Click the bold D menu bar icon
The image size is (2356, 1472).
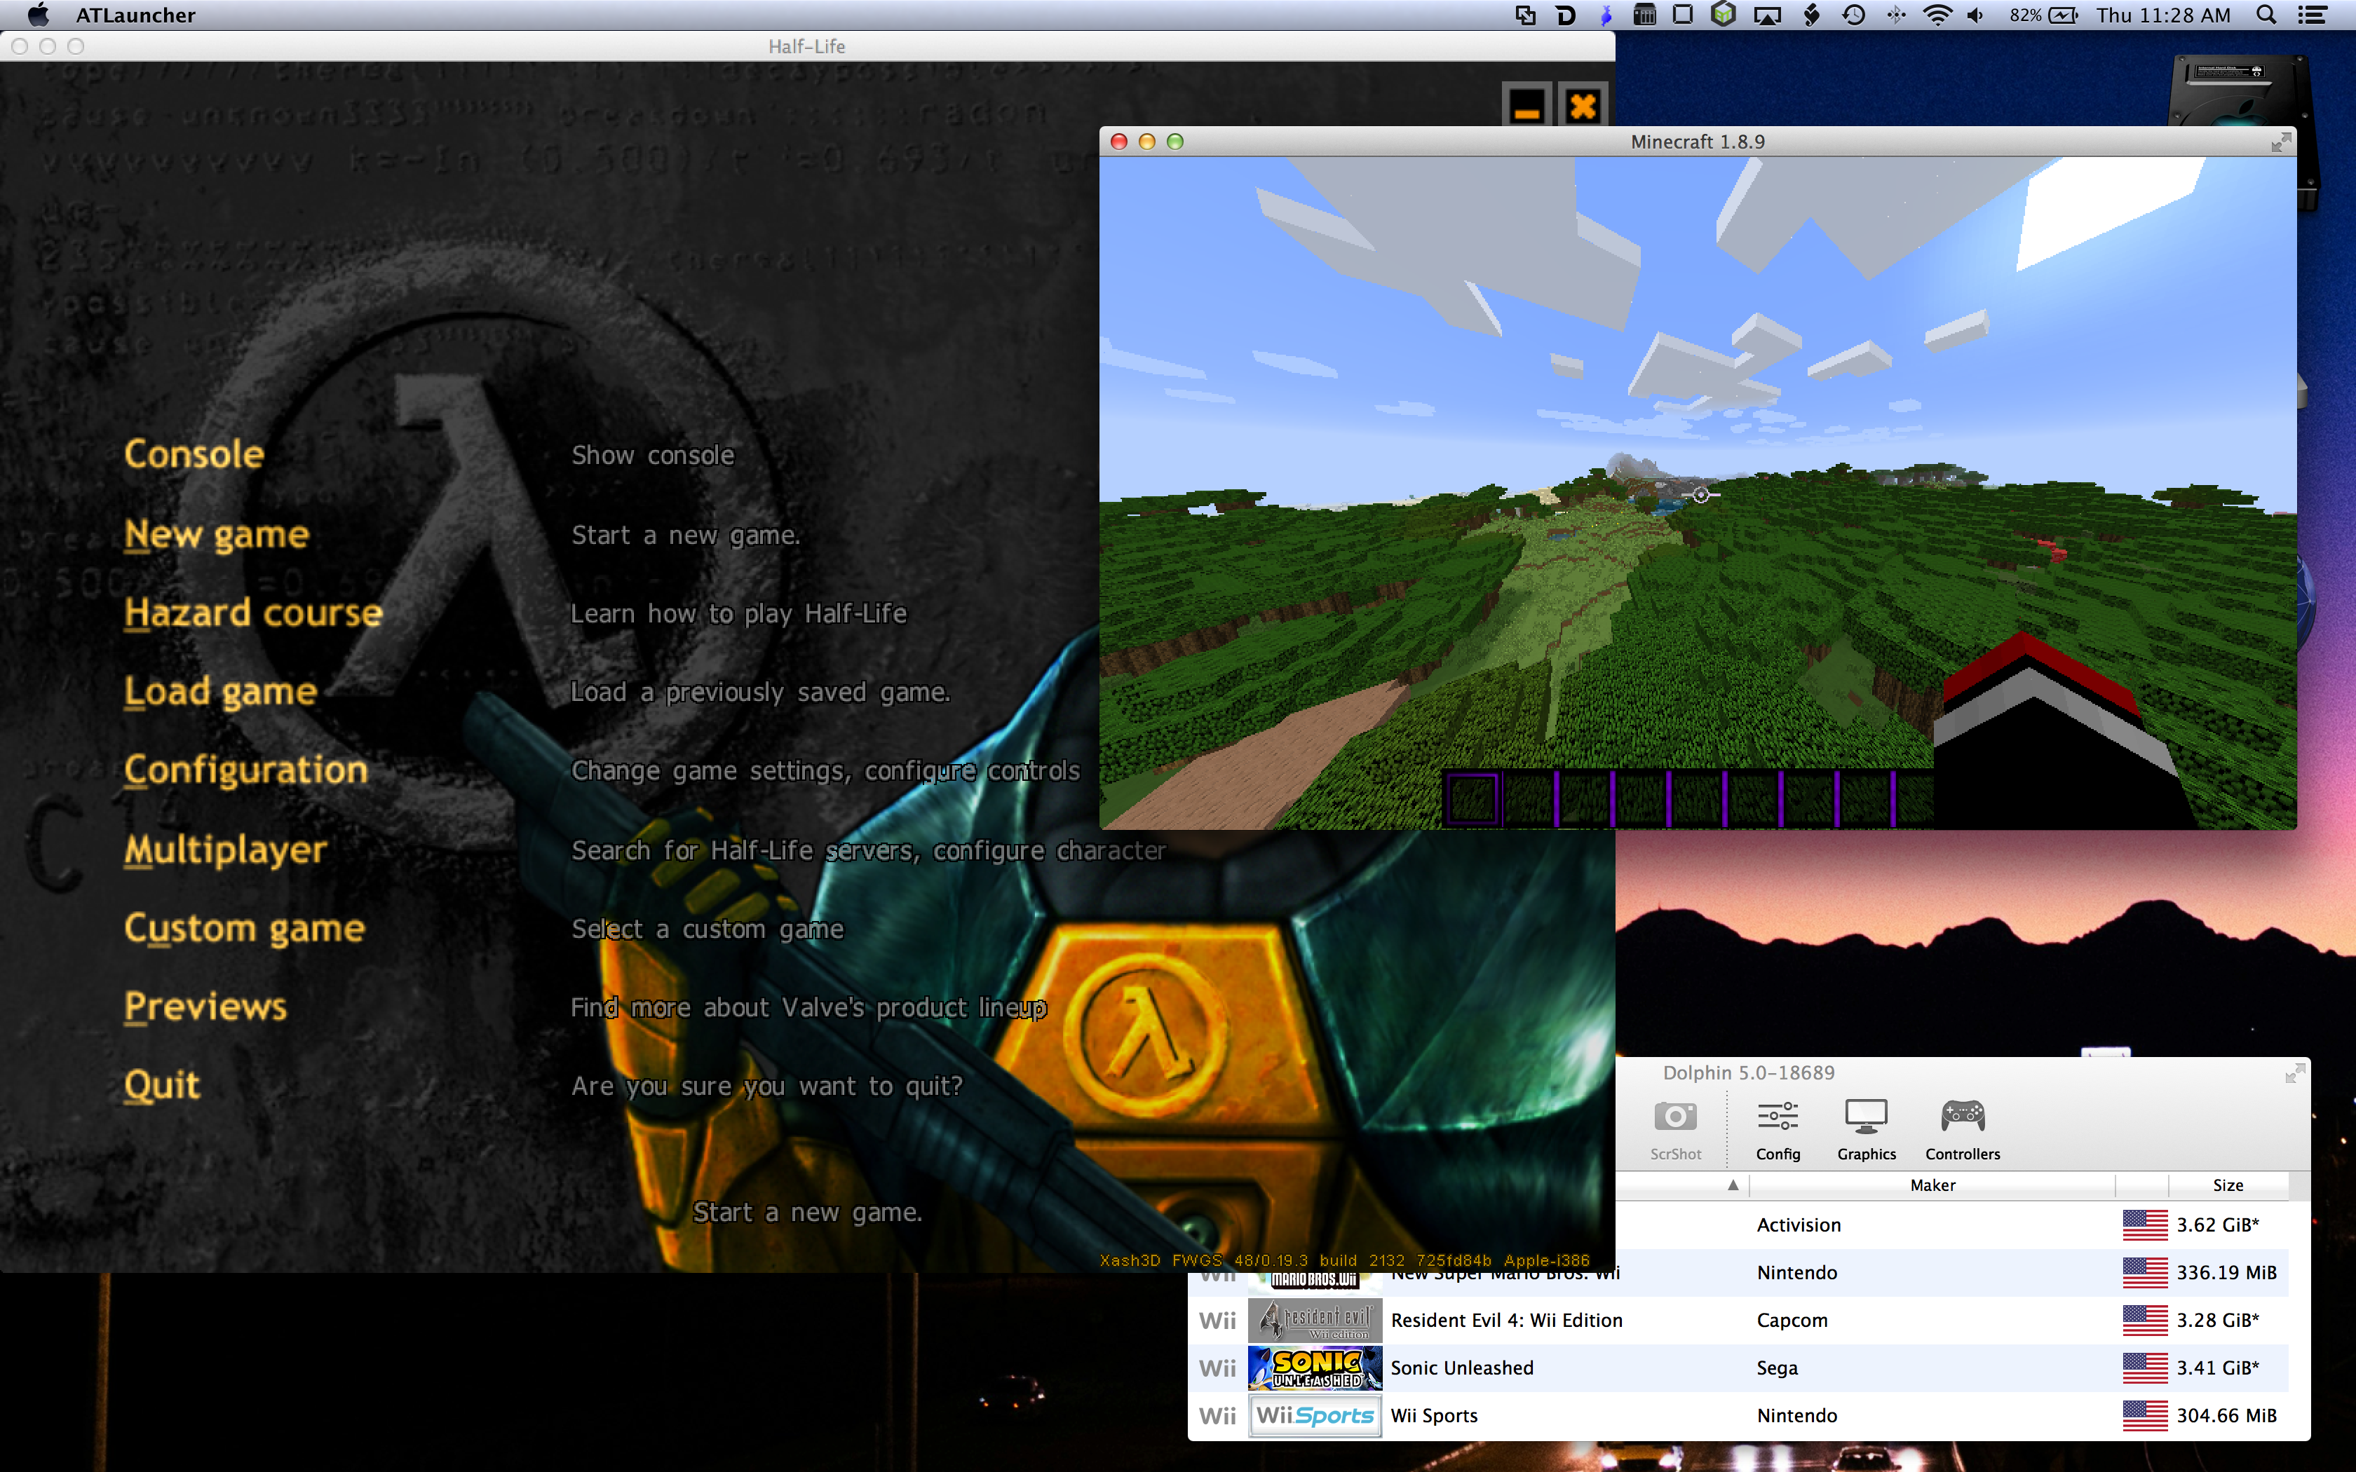coord(1566,15)
